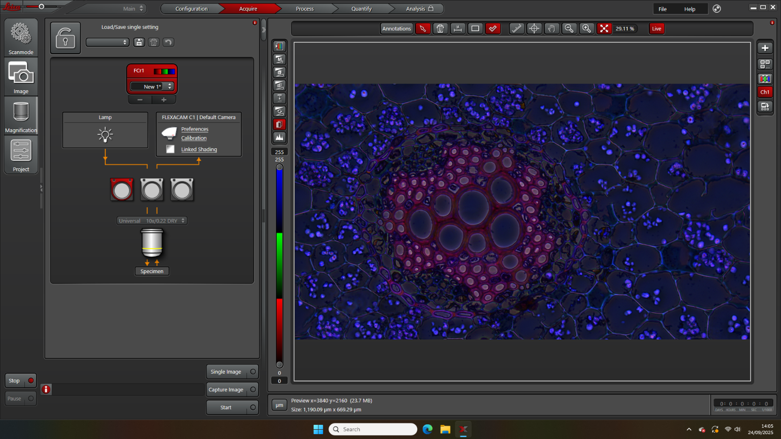
Task: Click the zoom in magnifier icon
Action: pyautogui.click(x=587, y=29)
